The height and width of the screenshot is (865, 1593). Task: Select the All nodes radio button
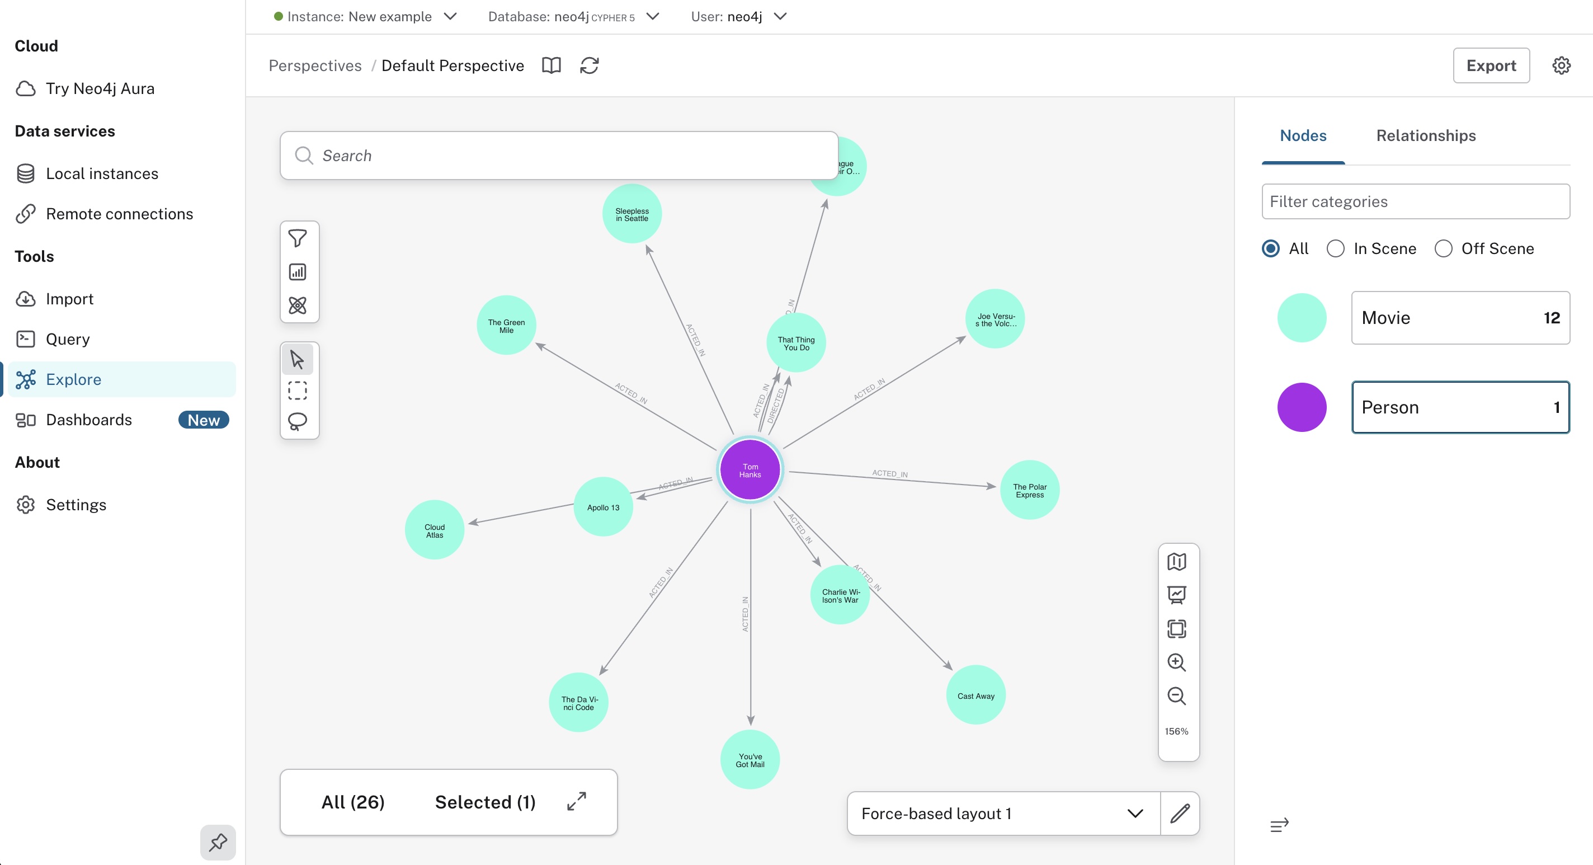click(x=1271, y=248)
